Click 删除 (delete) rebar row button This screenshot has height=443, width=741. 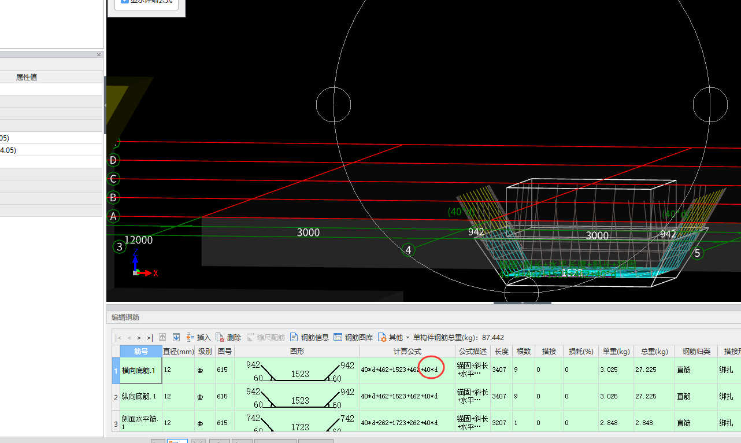pyautogui.click(x=229, y=337)
